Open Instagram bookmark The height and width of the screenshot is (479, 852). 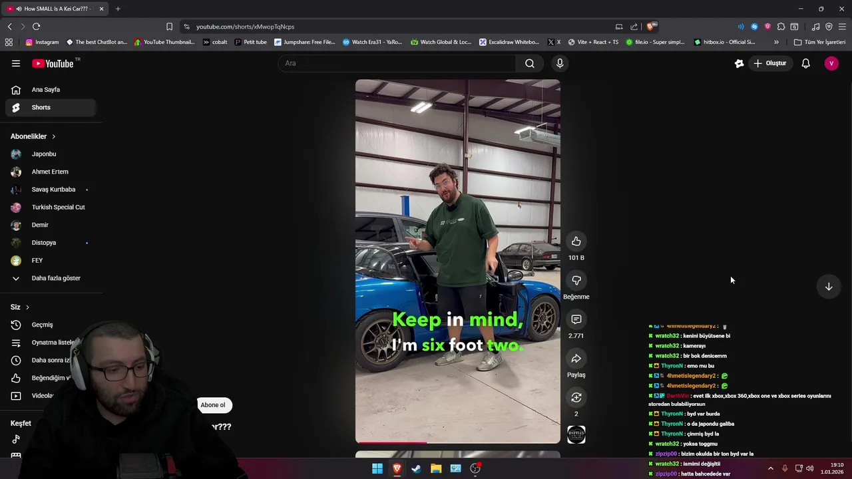[x=42, y=42]
